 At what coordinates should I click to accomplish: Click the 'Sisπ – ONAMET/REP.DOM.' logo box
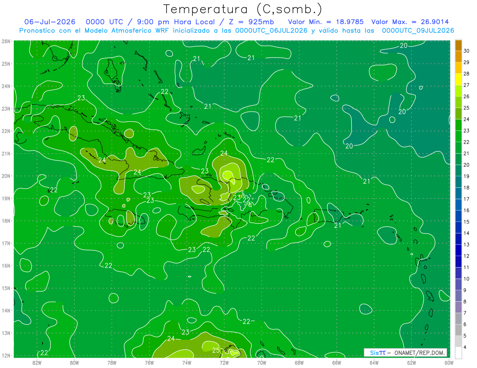tap(405, 353)
